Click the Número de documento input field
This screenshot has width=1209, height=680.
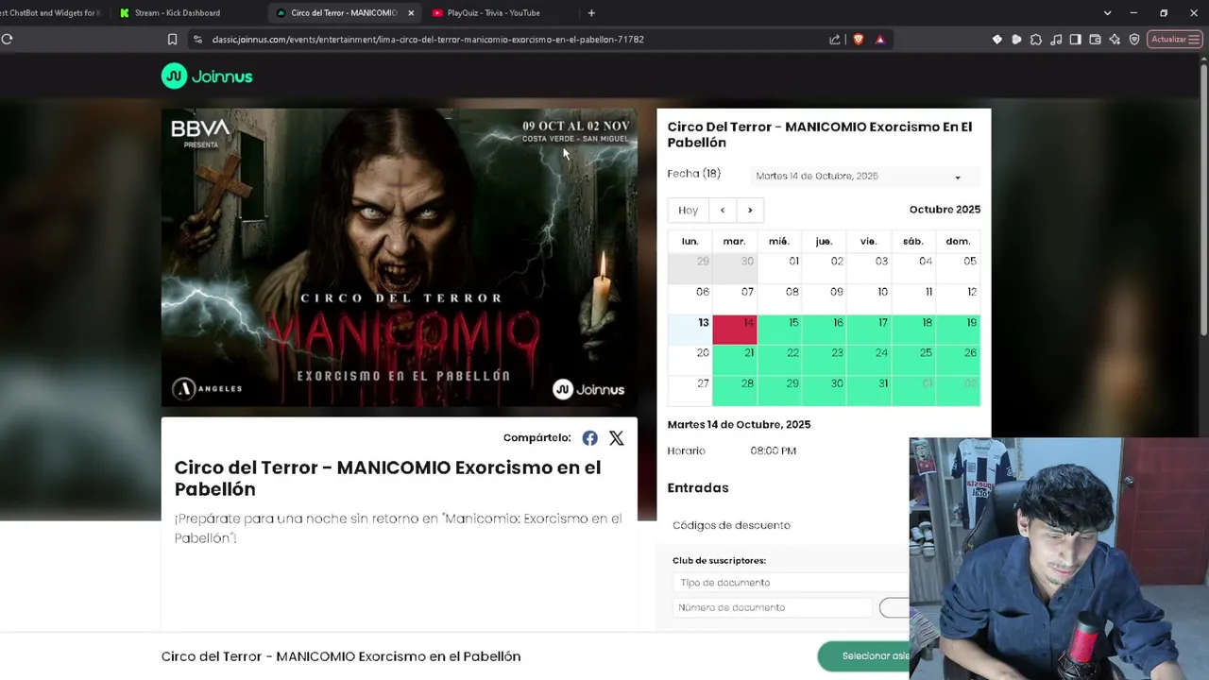pos(773,607)
